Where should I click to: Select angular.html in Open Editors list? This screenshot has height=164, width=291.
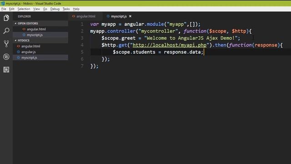click(40, 29)
